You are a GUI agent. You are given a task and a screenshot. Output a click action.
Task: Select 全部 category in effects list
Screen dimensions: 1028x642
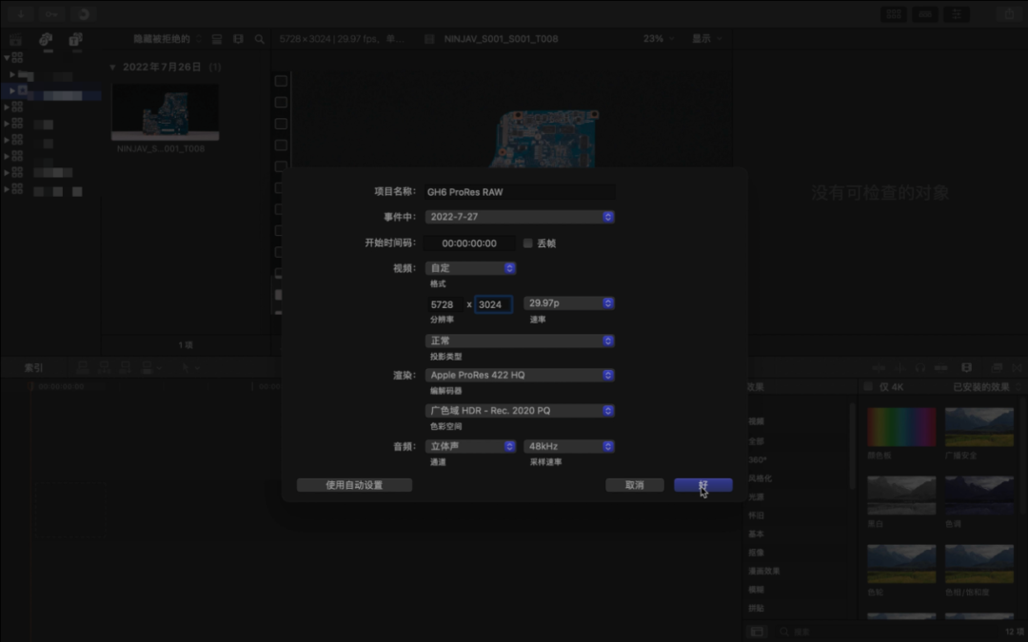(x=756, y=441)
